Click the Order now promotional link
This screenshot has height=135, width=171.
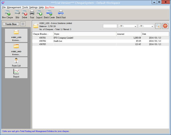35,131
